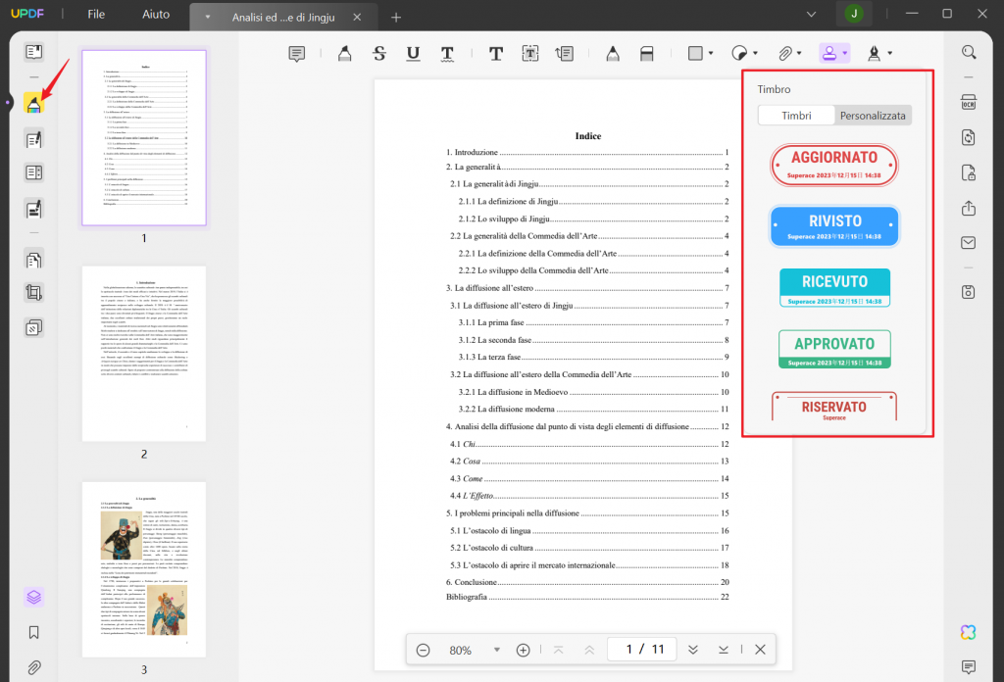The width and height of the screenshot is (1004, 682).
Task: Select the Crop pages tool in the left sidebar
Action: tap(33, 292)
